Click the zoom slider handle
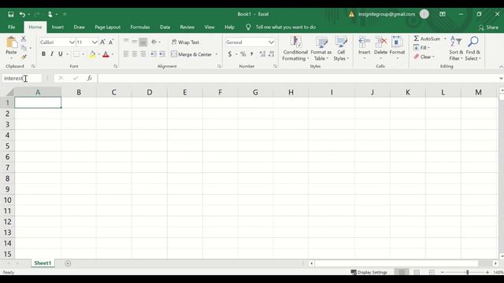Viewport: 504px width, 283px height. pyautogui.click(x=467, y=272)
